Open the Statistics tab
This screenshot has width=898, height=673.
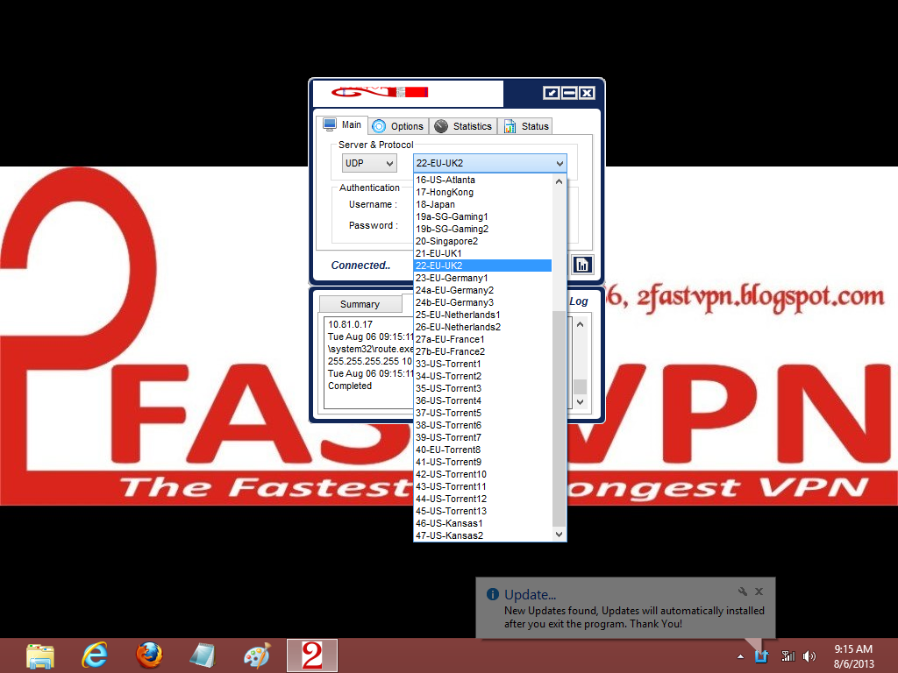pyautogui.click(x=463, y=126)
